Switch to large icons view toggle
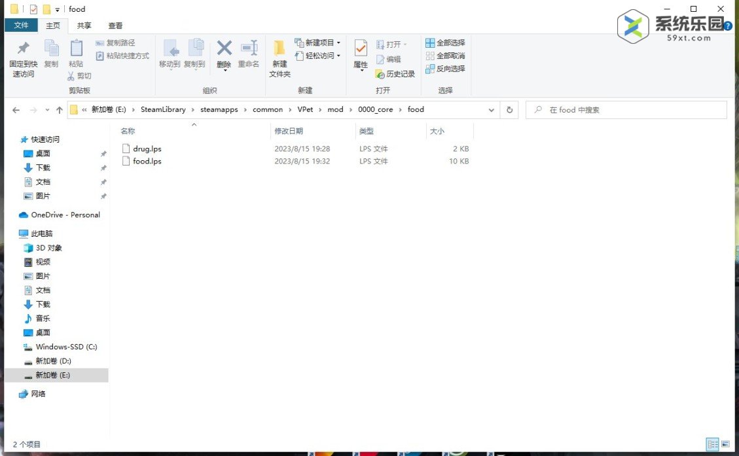The width and height of the screenshot is (739, 456). click(725, 444)
